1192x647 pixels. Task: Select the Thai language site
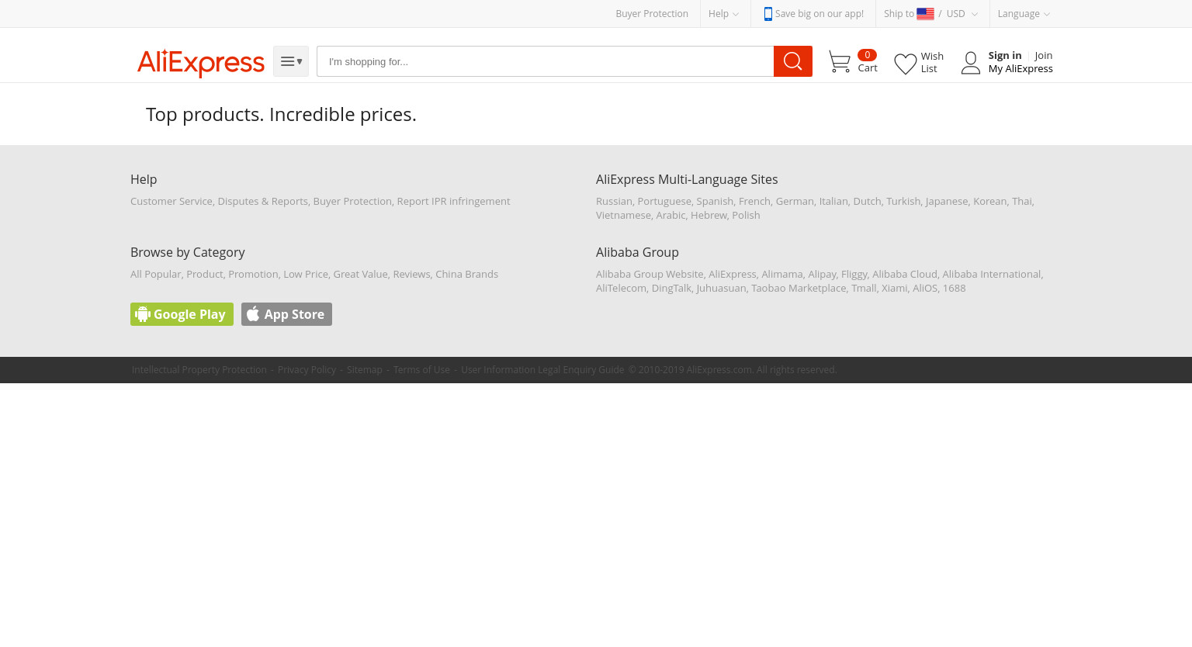pyautogui.click(x=1021, y=201)
